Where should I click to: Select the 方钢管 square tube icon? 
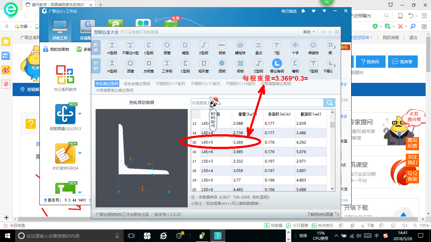tap(149, 63)
